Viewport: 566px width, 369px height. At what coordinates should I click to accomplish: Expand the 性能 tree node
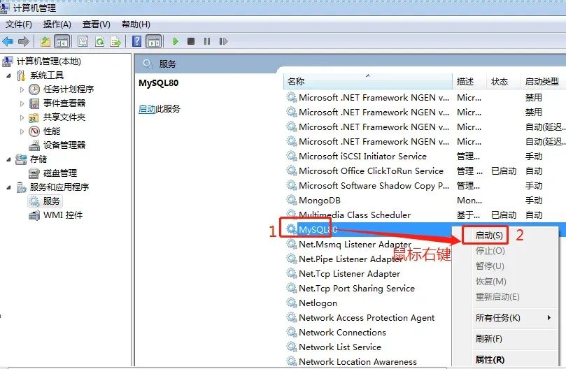pos(22,131)
